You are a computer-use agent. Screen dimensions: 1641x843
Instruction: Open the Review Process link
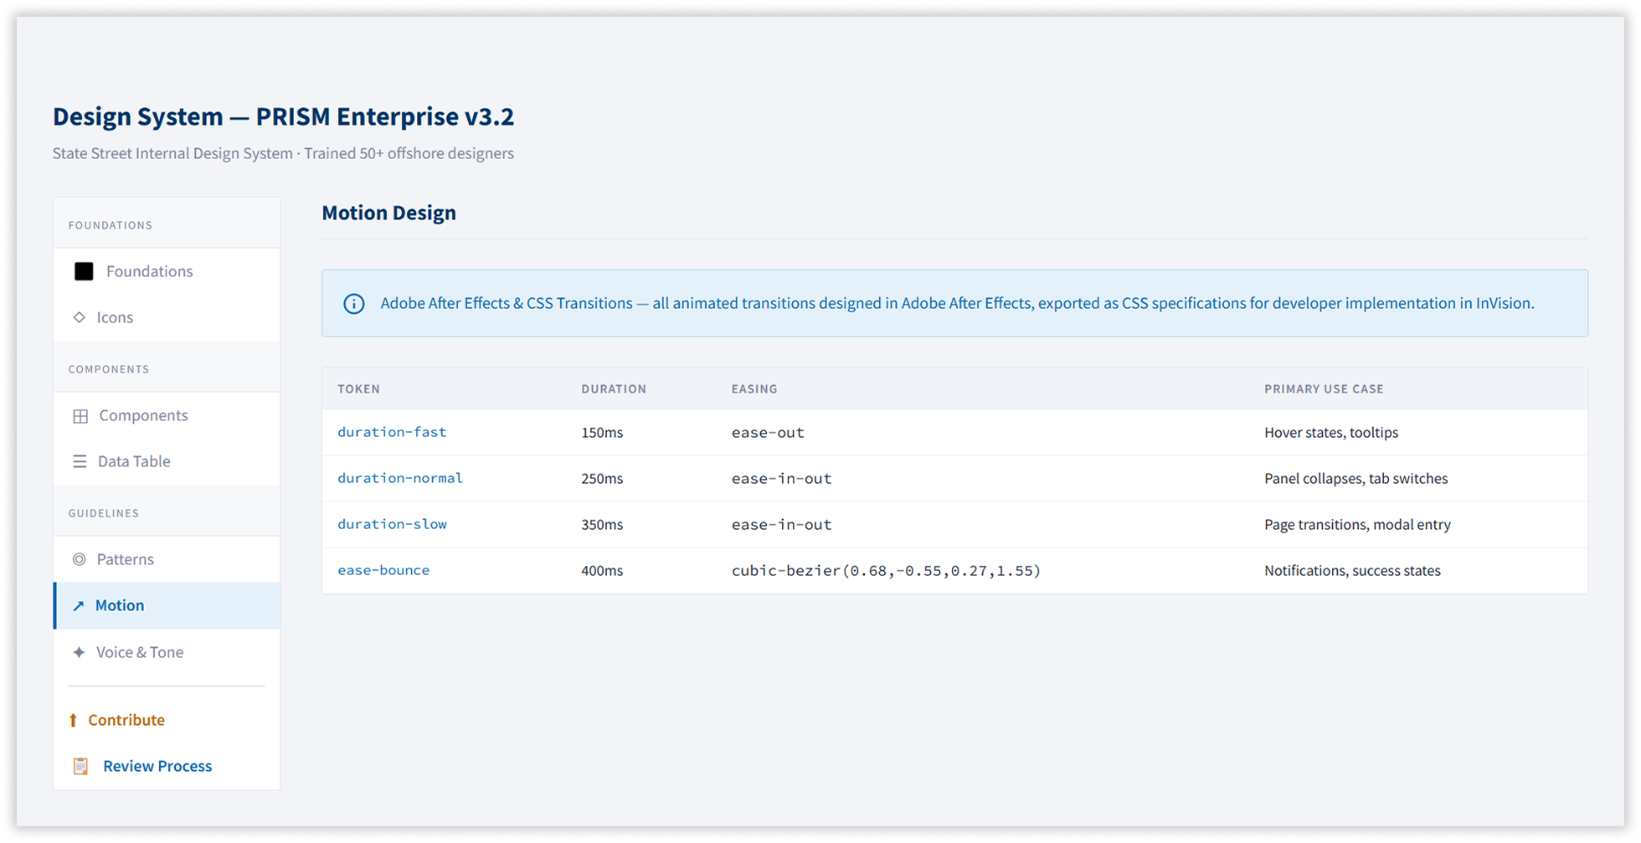point(157,766)
